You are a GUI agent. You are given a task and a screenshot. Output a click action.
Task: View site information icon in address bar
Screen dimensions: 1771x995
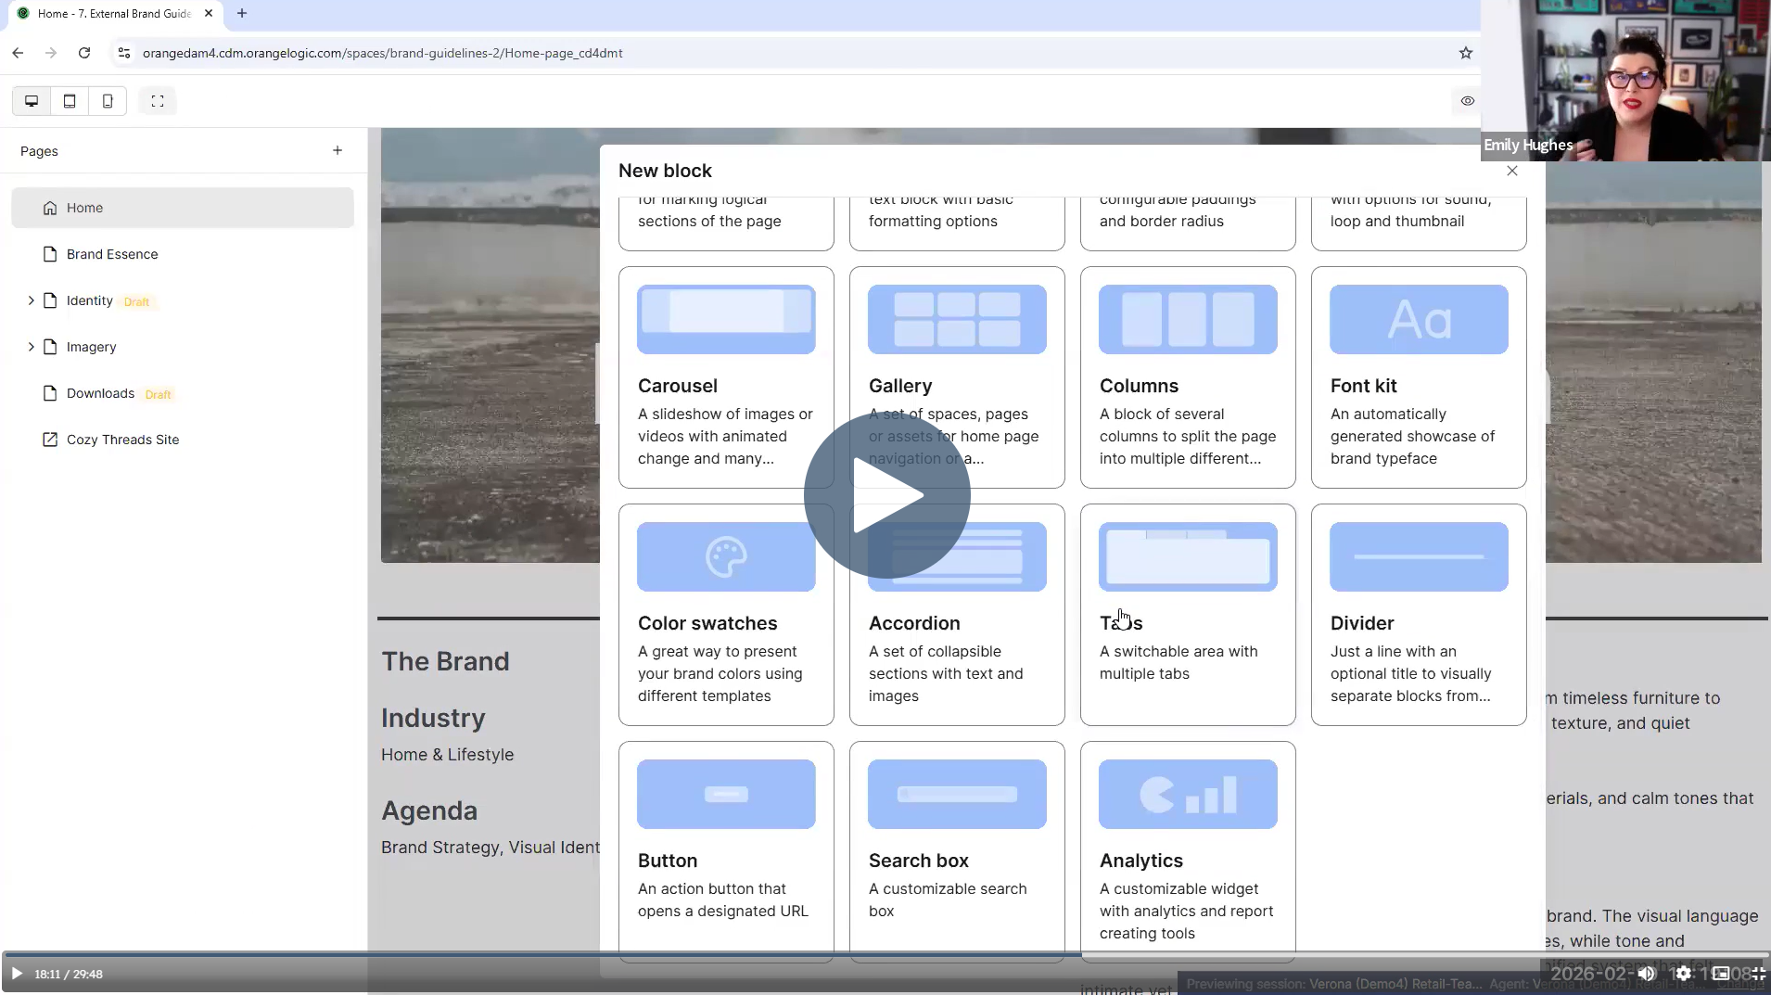pyautogui.click(x=124, y=53)
